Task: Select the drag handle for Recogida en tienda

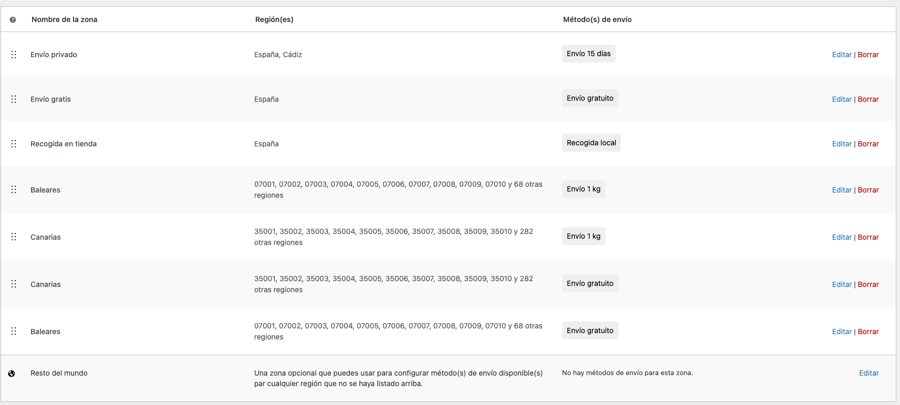Action: pyautogui.click(x=14, y=144)
